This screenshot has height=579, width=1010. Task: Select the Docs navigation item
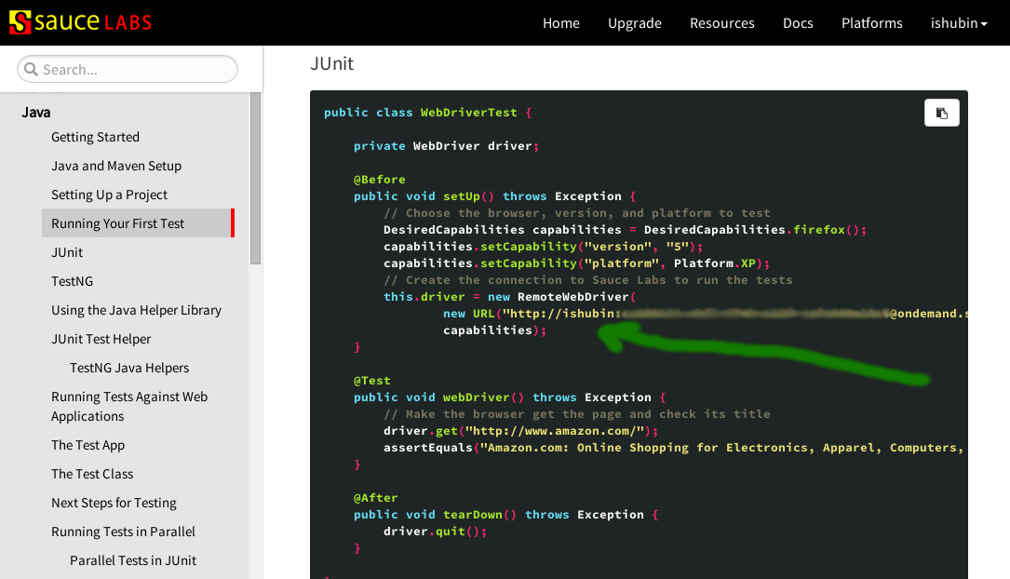click(x=798, y=22)
